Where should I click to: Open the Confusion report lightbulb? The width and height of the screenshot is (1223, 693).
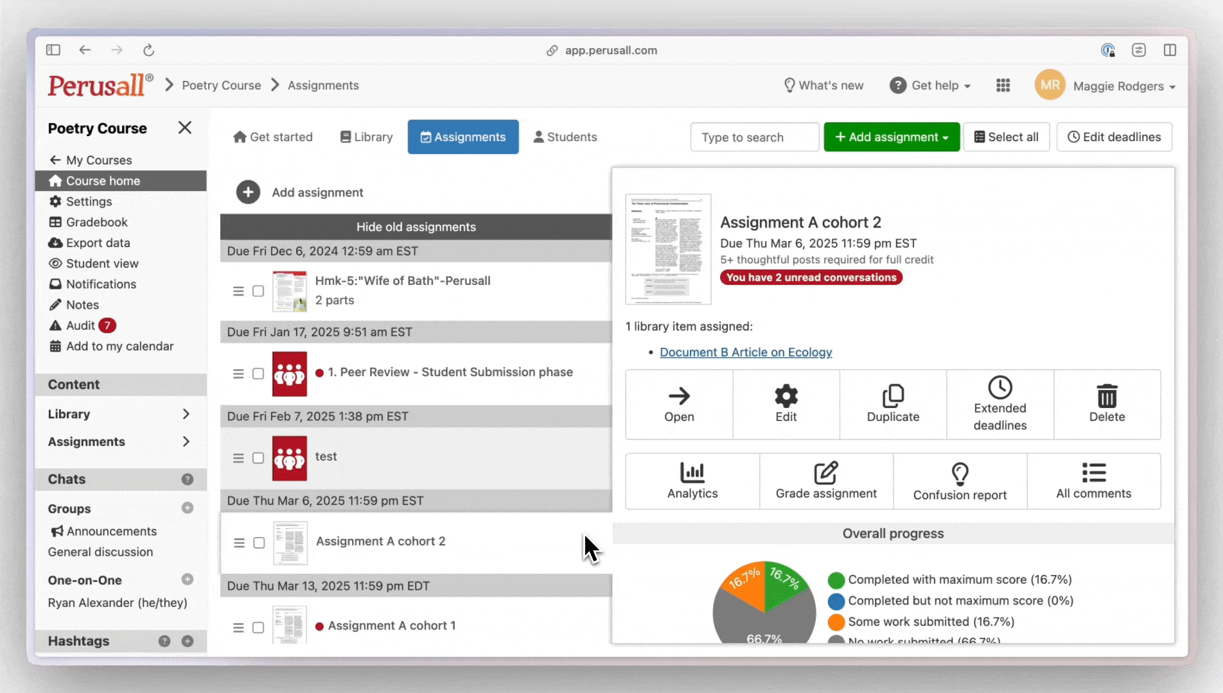click(960, 474)
